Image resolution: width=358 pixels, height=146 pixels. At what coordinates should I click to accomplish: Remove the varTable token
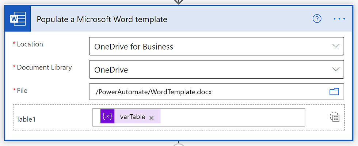click(x=151, y=118)
